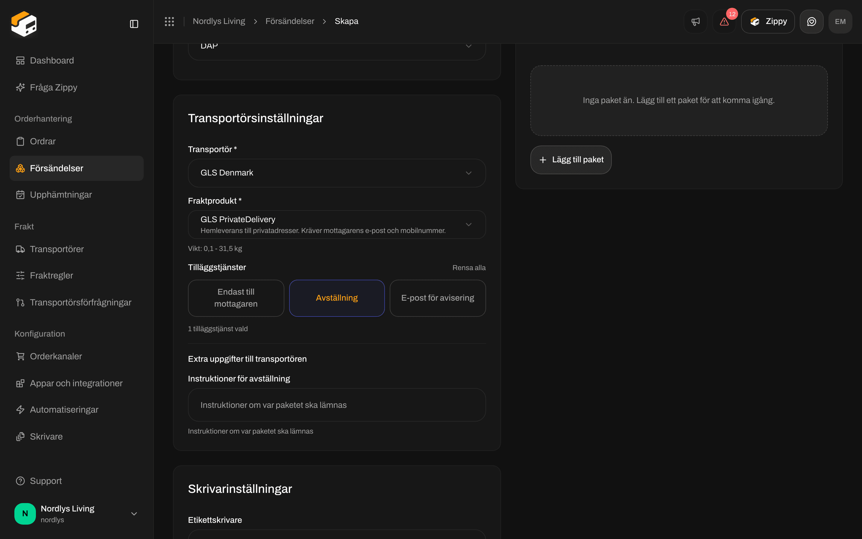Click the Skapa breadcrumb text
The height and width of the screenshot is (539, 862).
(x=346, y=21)
